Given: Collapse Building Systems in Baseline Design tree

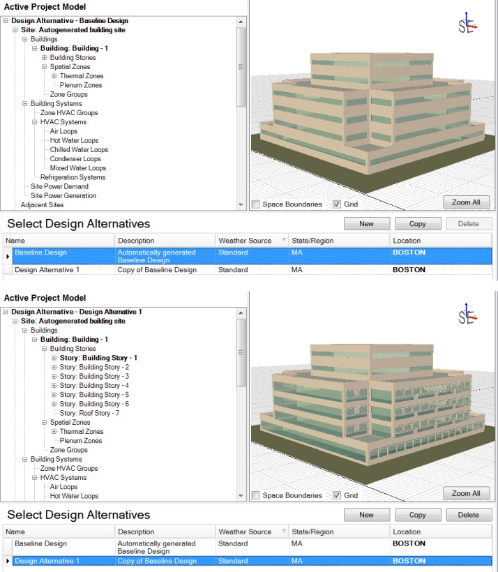Looking at the screenshot, I should pyautogui.click(x=25, y=104).
